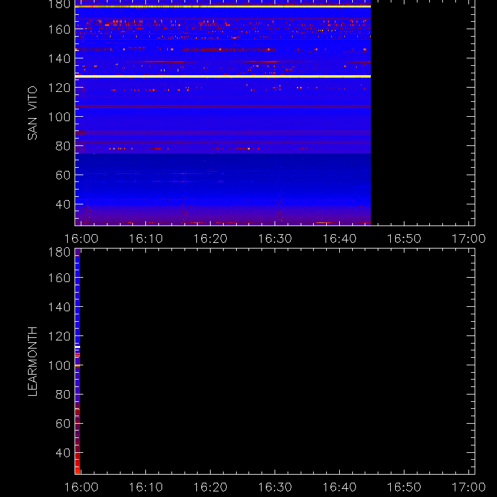Select the 180 tick label on Learmonth axis
Image resolution: width=497 pixels, height=497 pixels.
coord(59,252)
